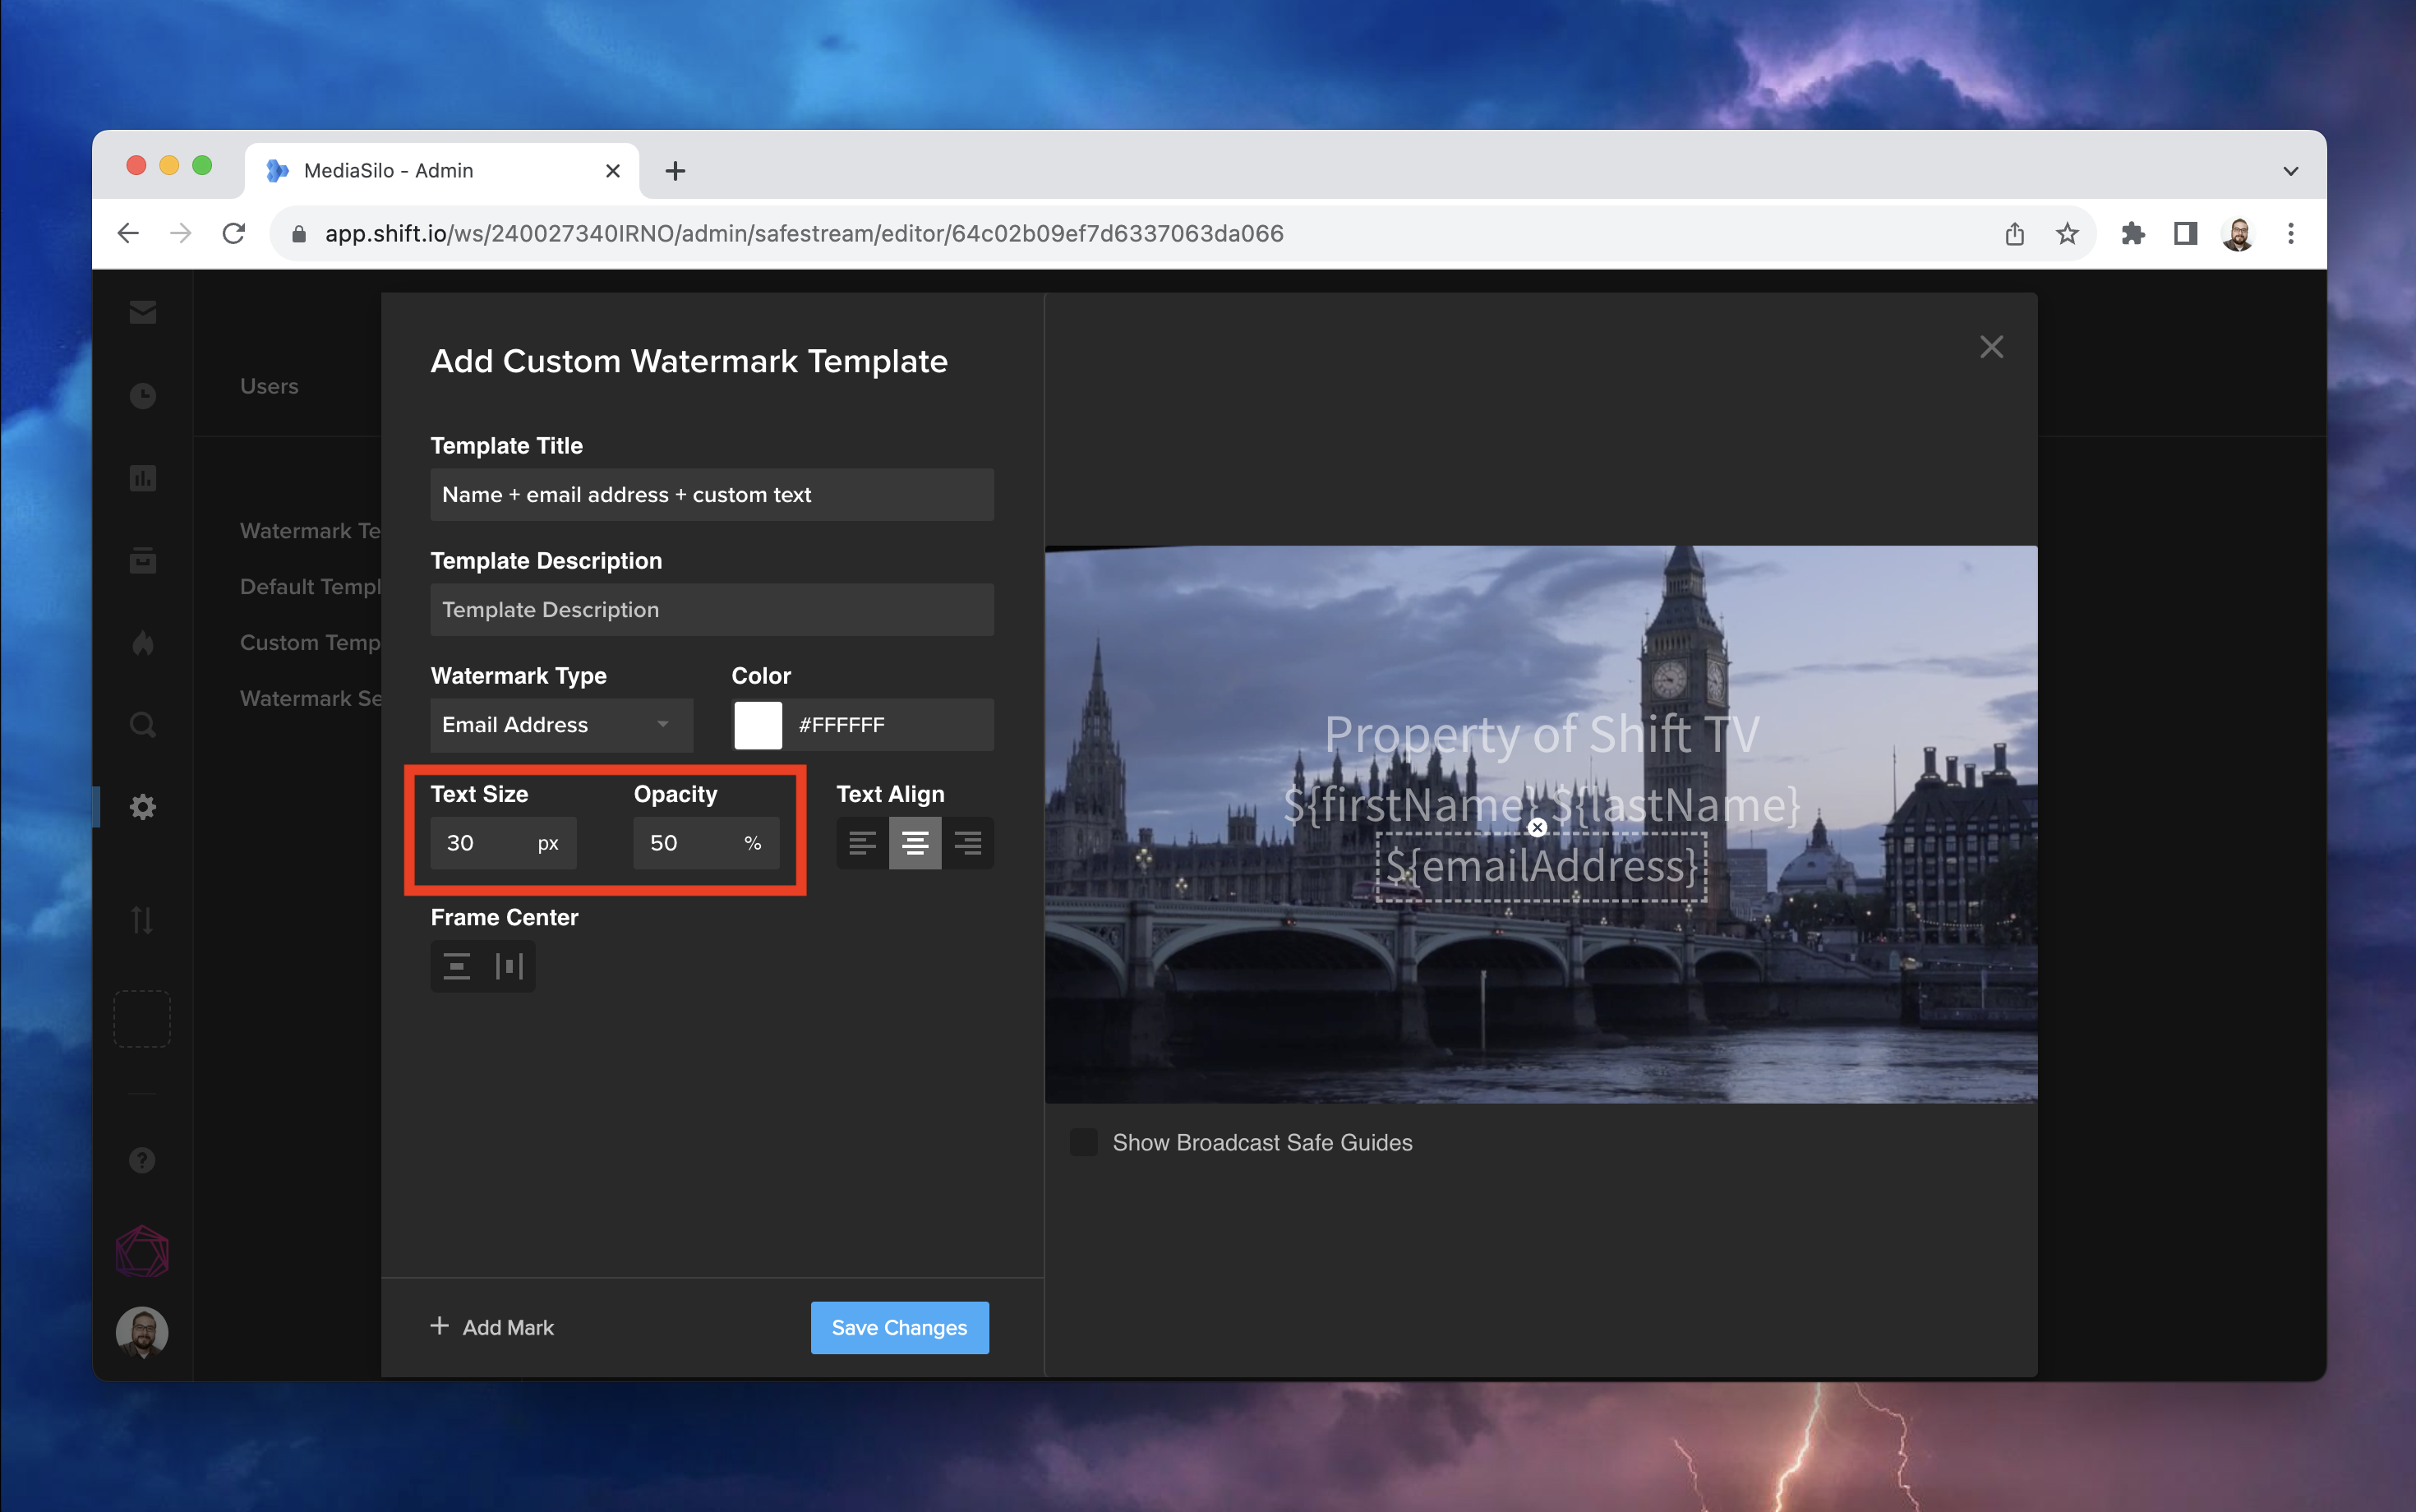2416x1512 pixels.
Task: Center frame vertically icon
Action: [457, 966]
